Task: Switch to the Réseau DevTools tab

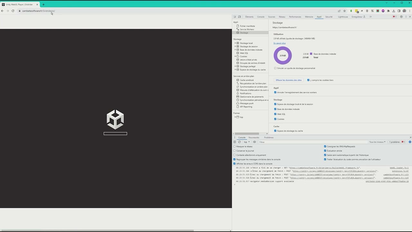Action: pyautogui.click(x=282, y=17)
